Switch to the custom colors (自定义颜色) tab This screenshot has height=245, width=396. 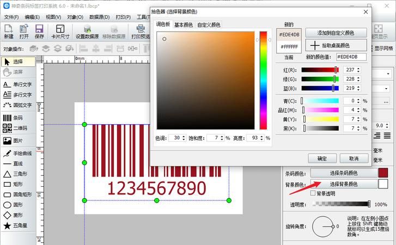coord(209,24)
